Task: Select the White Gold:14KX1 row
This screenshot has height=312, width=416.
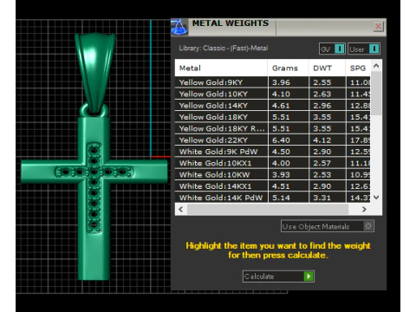Action: tap(272, 186)
